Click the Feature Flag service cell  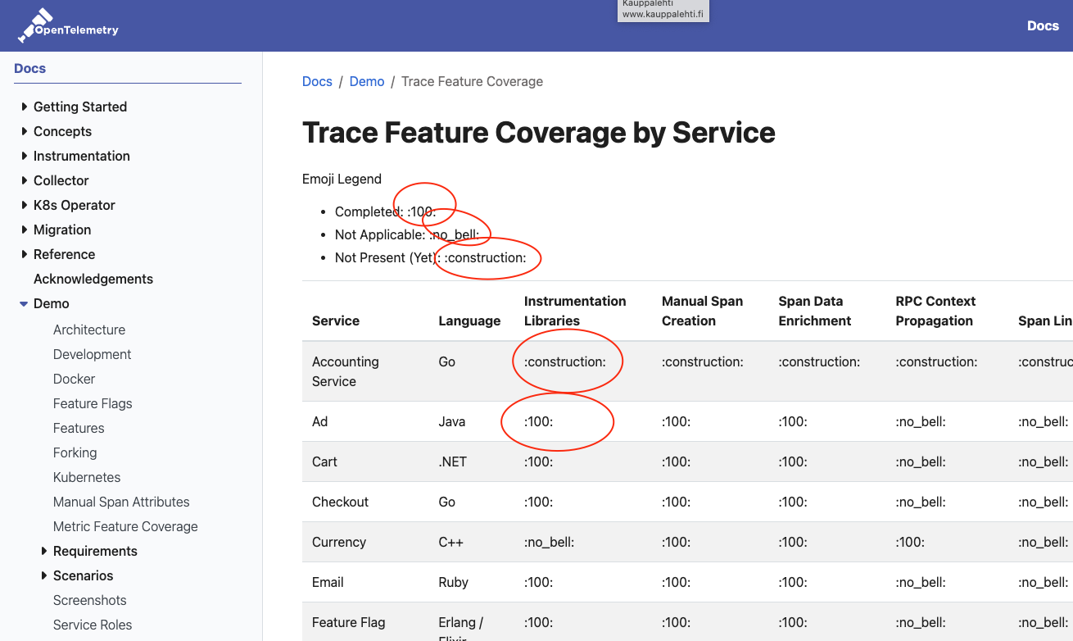349,622
